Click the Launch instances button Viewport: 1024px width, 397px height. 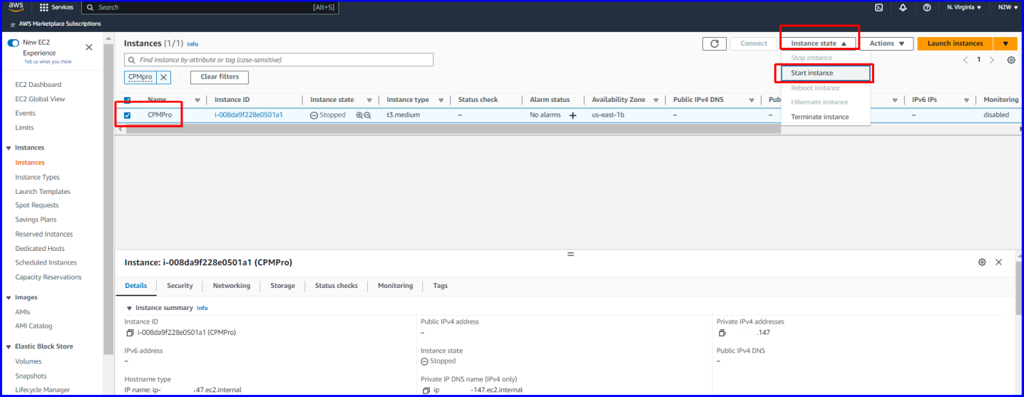tap(955, 43)
